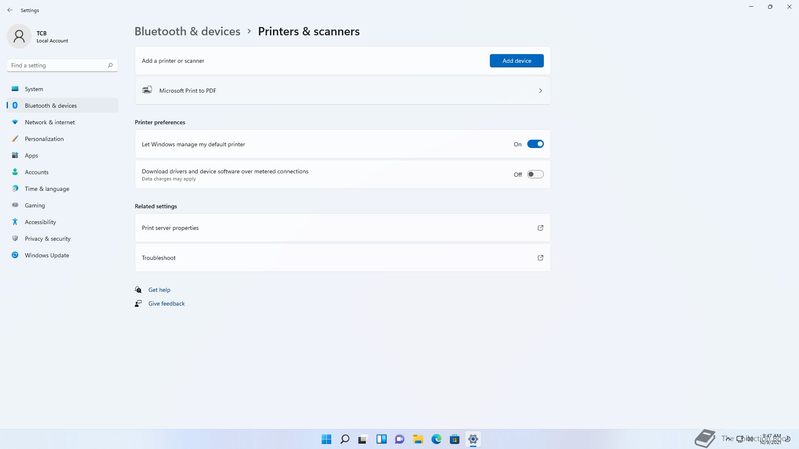Click the Network wifi icon in sidebar

pos(15,122)
